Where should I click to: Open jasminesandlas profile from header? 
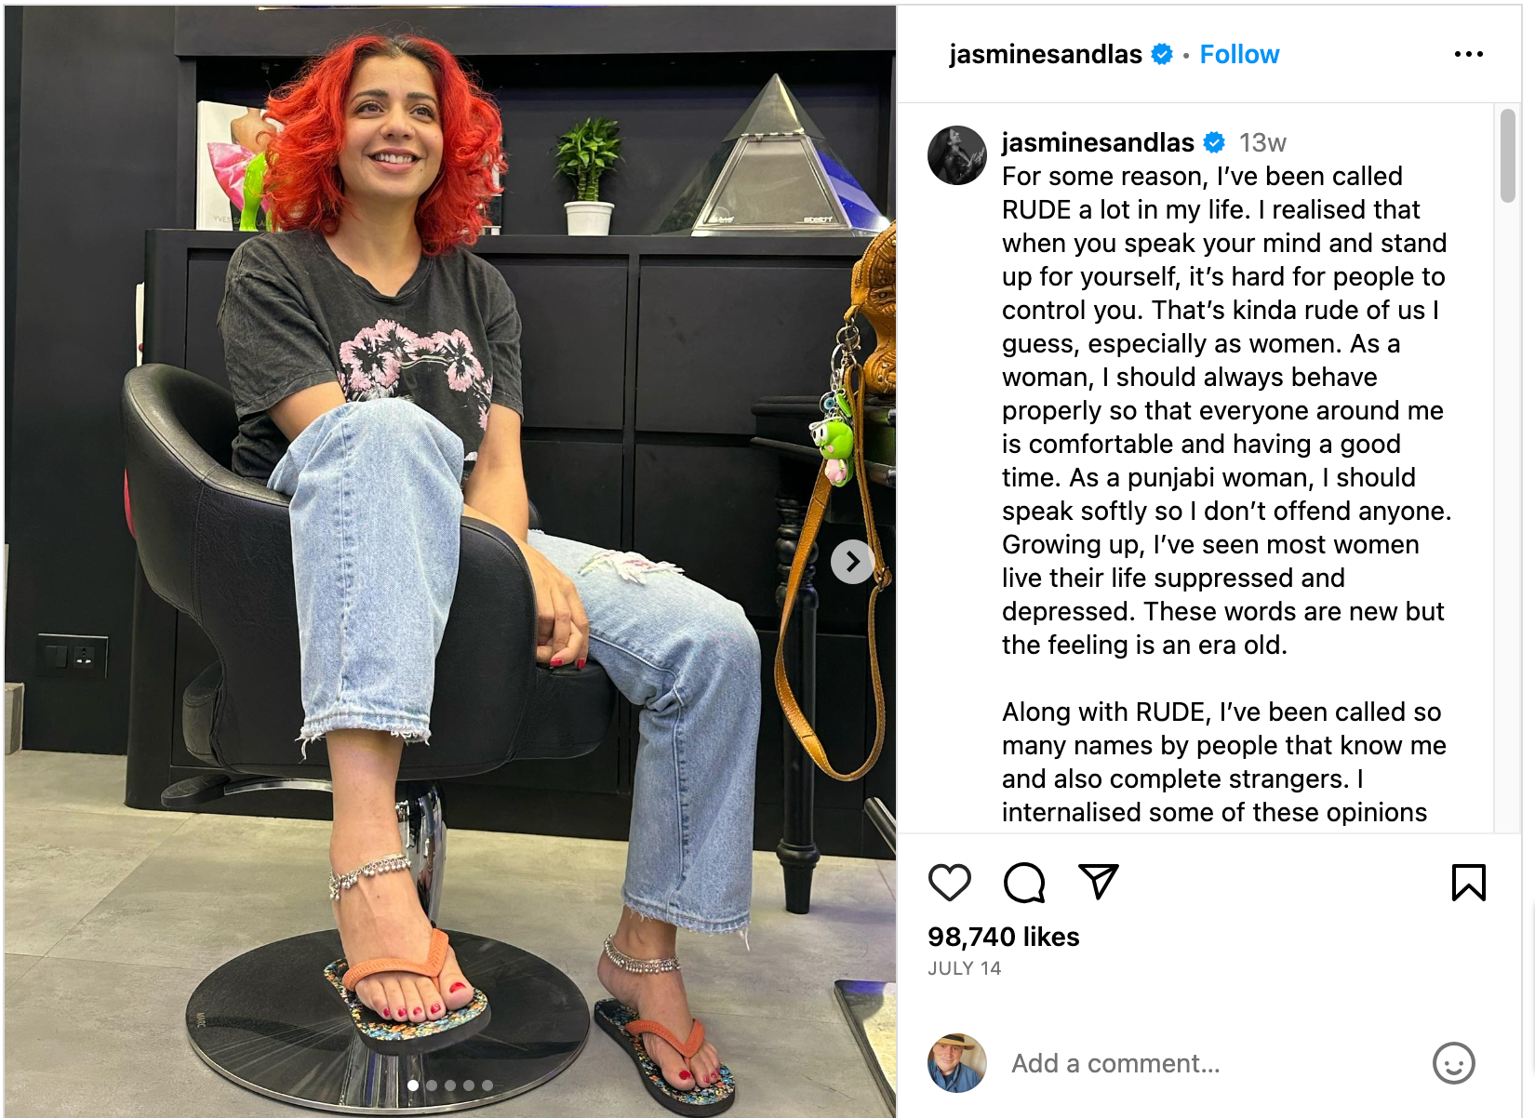(1046, 55)
